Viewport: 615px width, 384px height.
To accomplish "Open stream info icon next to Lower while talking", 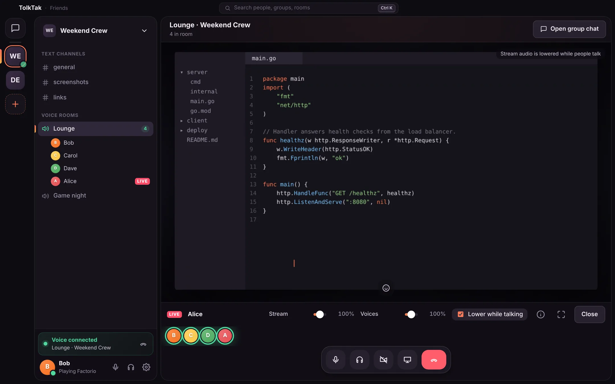I will click(x=541, y=314).
